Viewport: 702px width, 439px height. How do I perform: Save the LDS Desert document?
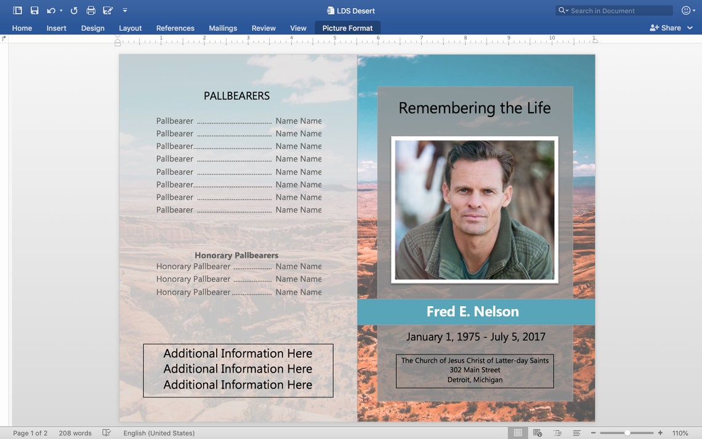(34, 10)
